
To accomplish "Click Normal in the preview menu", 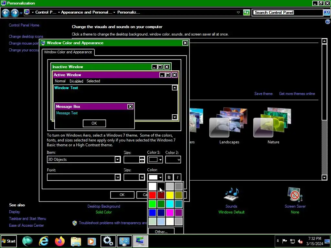I will point(60,81).
